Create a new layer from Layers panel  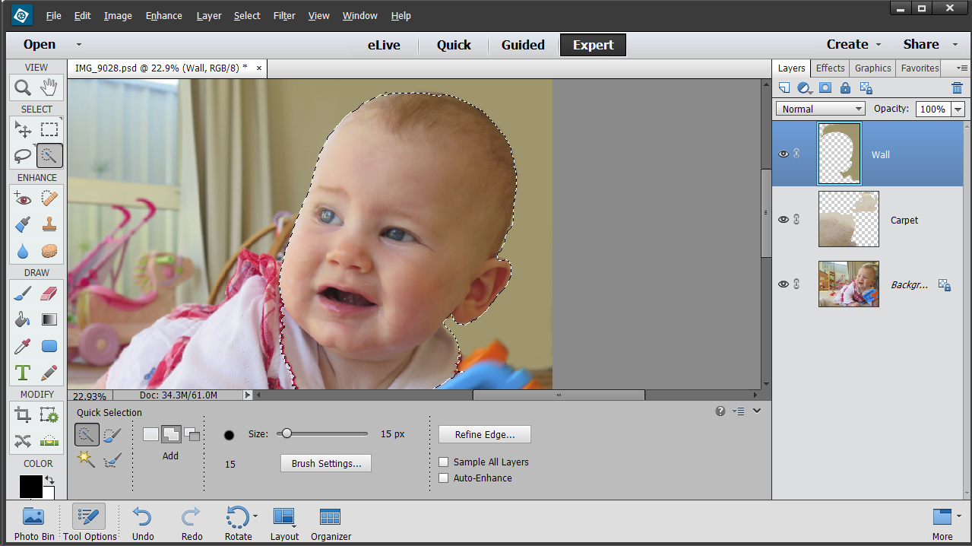784,88
